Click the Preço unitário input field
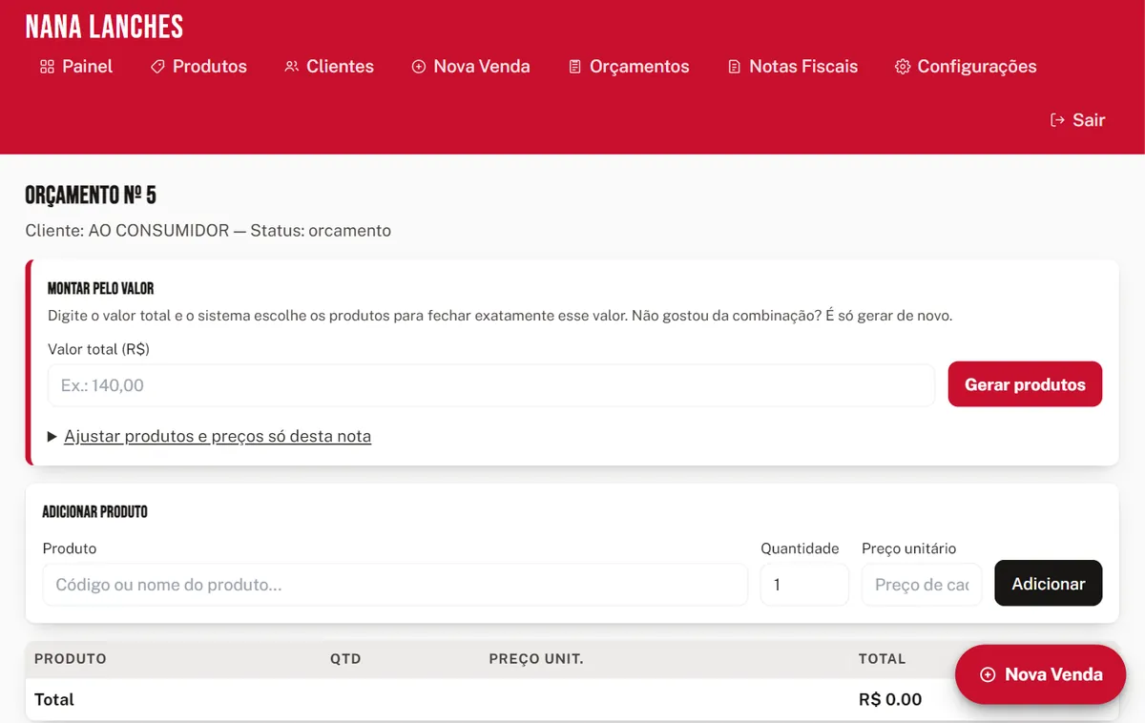The height and width of the screenshot is (723, 1145). point(922,585)
